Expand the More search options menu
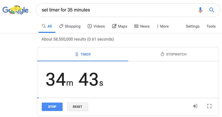This screenshot has width=222, height=117. [163, 26]
